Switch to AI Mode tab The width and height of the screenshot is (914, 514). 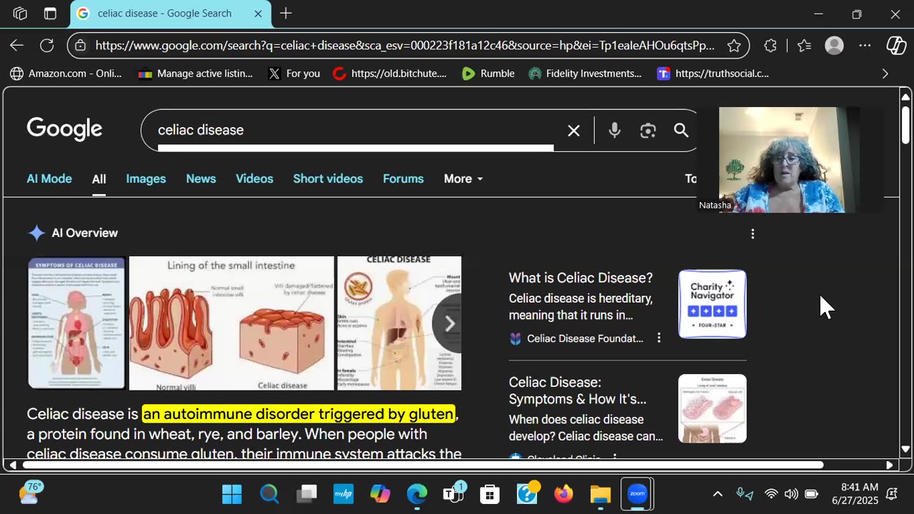click(49, 178)
